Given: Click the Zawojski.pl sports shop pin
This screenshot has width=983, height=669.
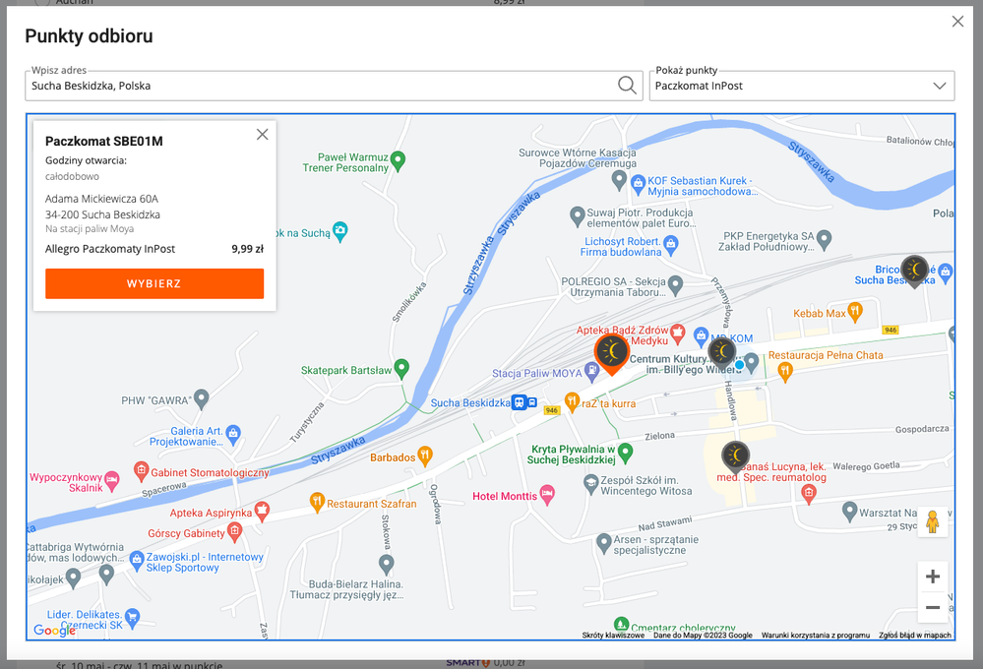Looking at the screenshot, I should (136, 560).
